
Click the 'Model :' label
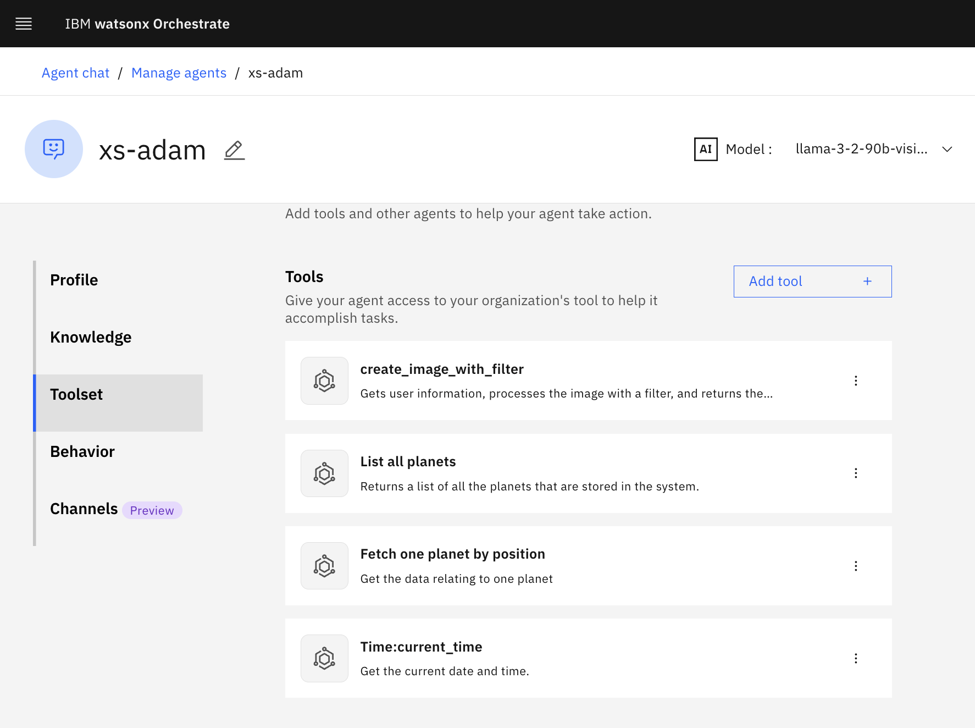[x=749, y=149]
